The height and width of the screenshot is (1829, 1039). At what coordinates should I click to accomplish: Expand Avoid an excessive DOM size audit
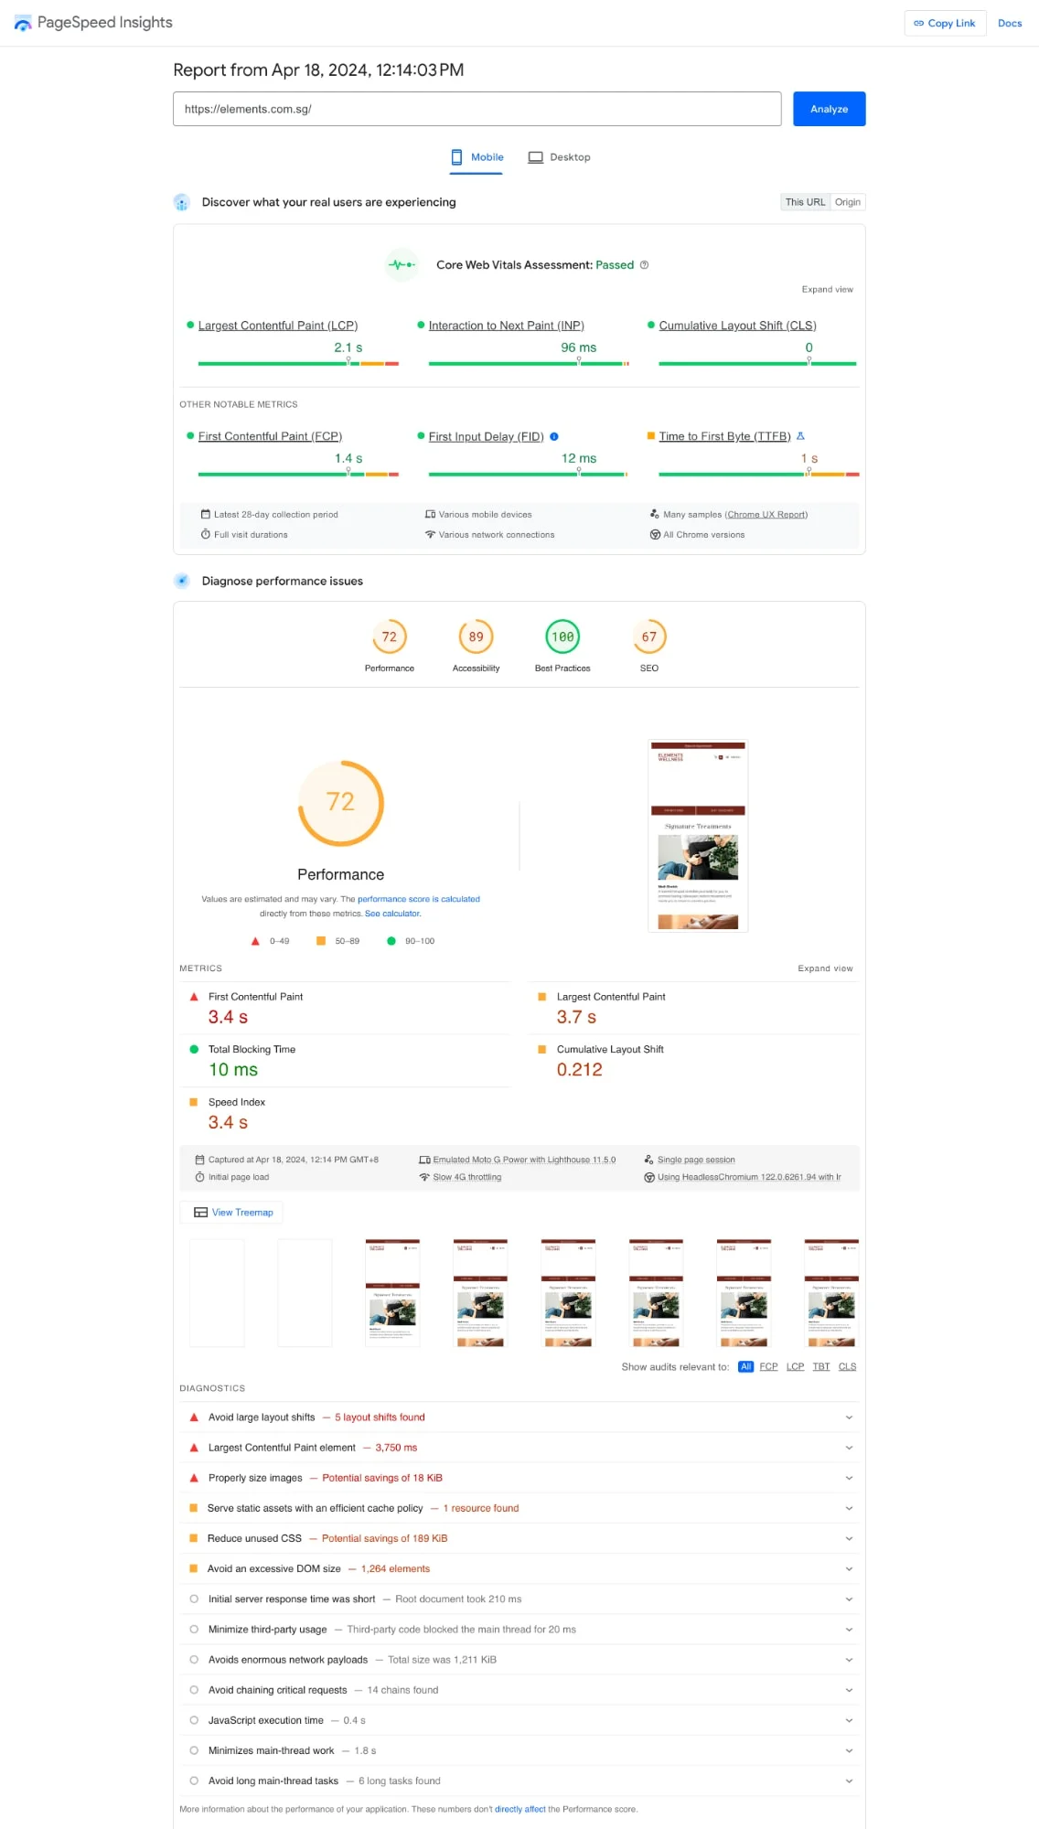tap(519, 1568)
